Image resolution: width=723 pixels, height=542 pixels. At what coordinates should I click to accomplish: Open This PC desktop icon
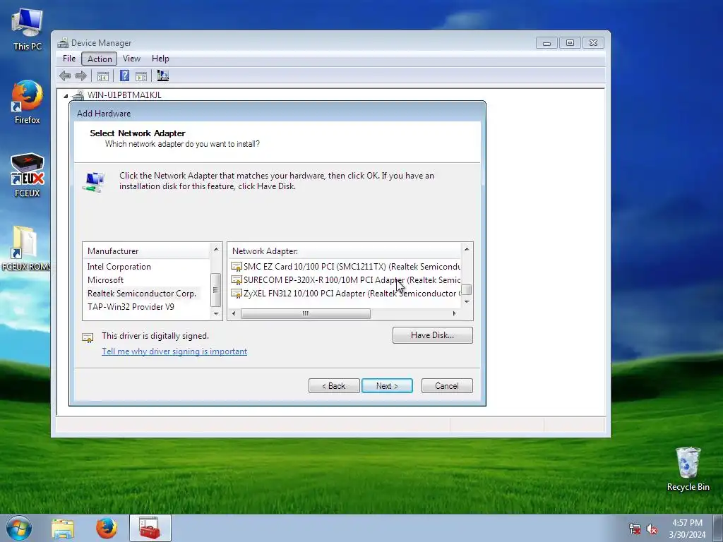(x=28, y=30)
